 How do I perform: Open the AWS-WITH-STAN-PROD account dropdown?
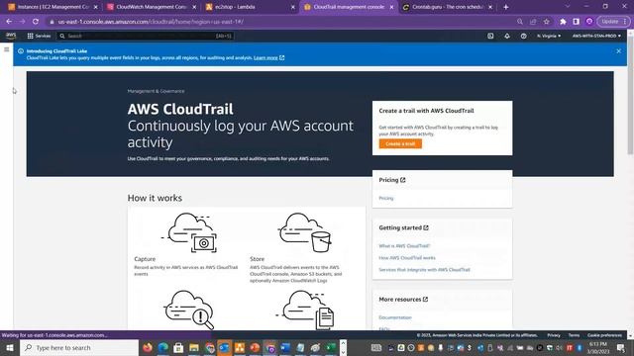pos(596,36)
